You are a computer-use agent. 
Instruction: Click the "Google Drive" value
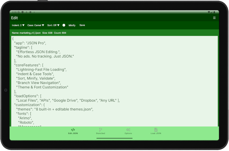click(65, 100)
